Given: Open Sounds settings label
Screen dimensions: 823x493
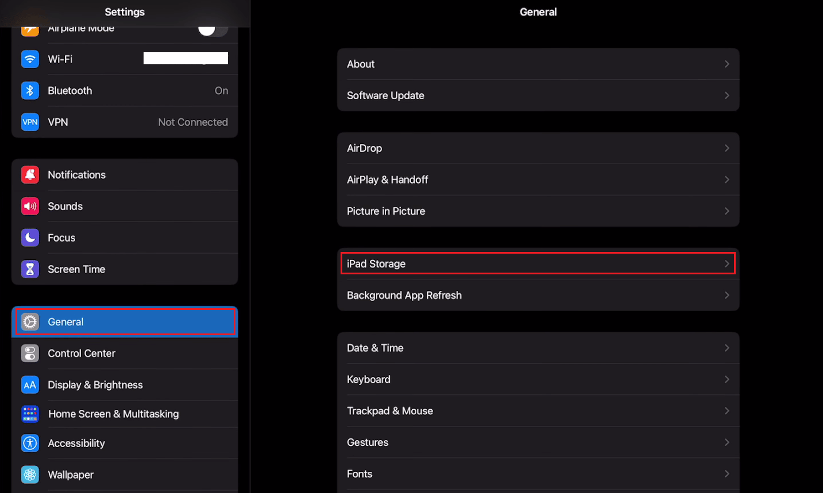Looking at the screenshot, I should [65, 206].
